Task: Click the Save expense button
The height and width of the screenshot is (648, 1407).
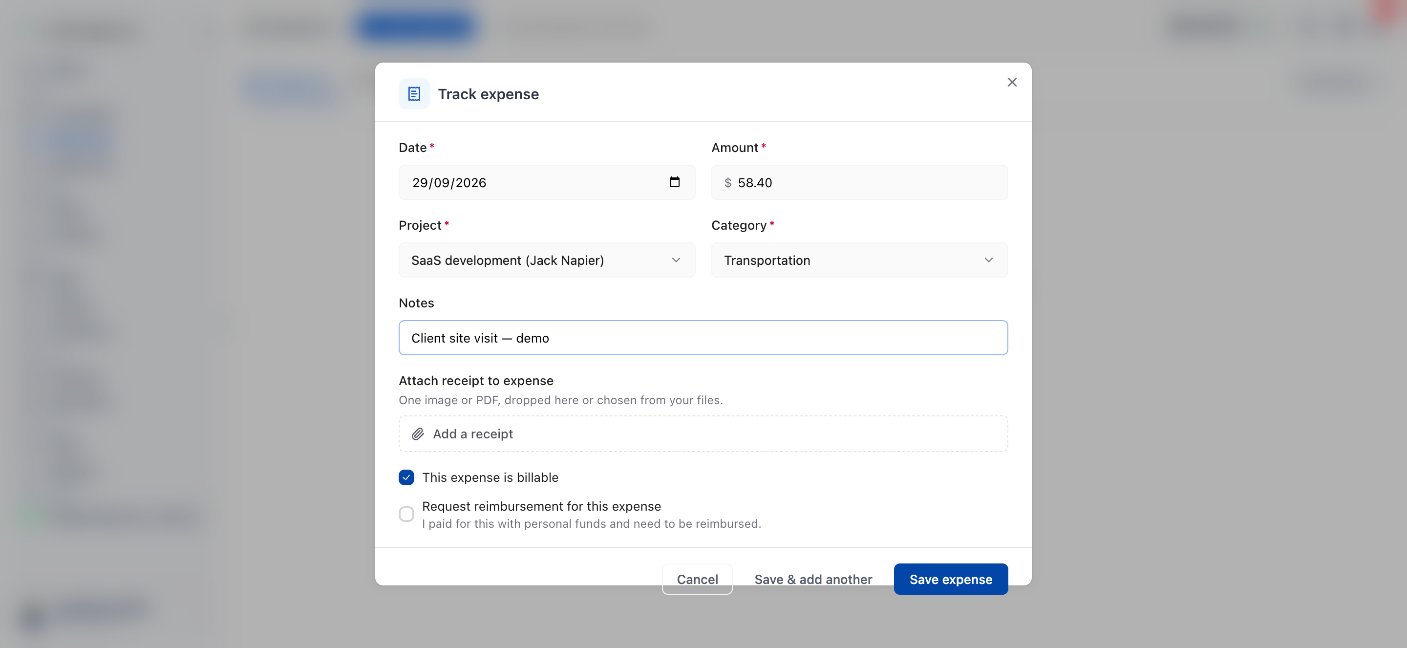Action: pyautogui.click(x=950, y=579)
